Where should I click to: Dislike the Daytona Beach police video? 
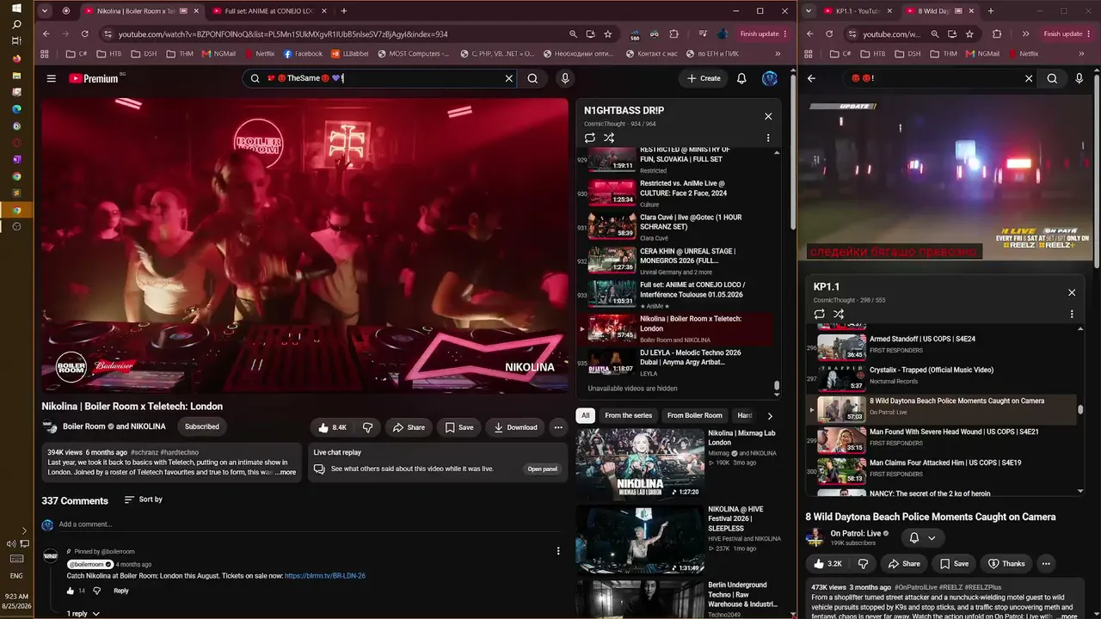click(863, 564)
